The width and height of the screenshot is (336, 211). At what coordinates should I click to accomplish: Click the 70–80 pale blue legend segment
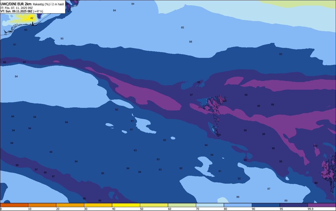[x=210, y=205]
